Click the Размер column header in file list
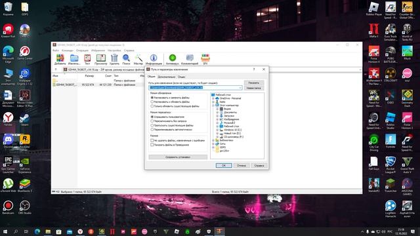The height and width of the screenshot is (236, 420). (x=89, y=76)
